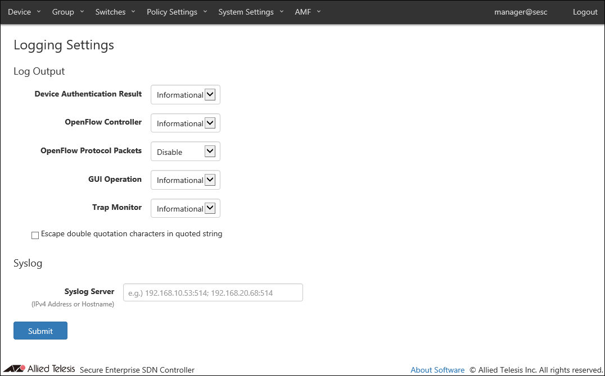Open the AMF menu

(x=308, y=12)
